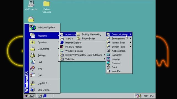Click the Find magnifier icon

33,62
